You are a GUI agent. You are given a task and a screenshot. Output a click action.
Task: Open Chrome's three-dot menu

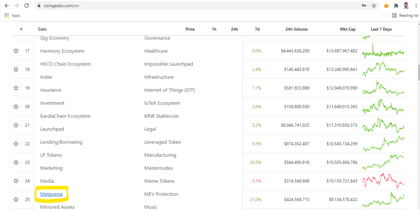[415, 6]
